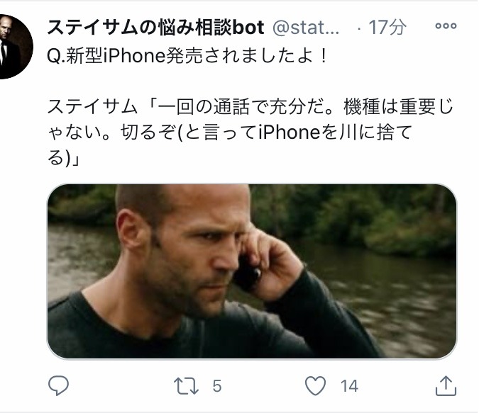Click the text line containing iPhoneを川に捨て

[230, 132]
